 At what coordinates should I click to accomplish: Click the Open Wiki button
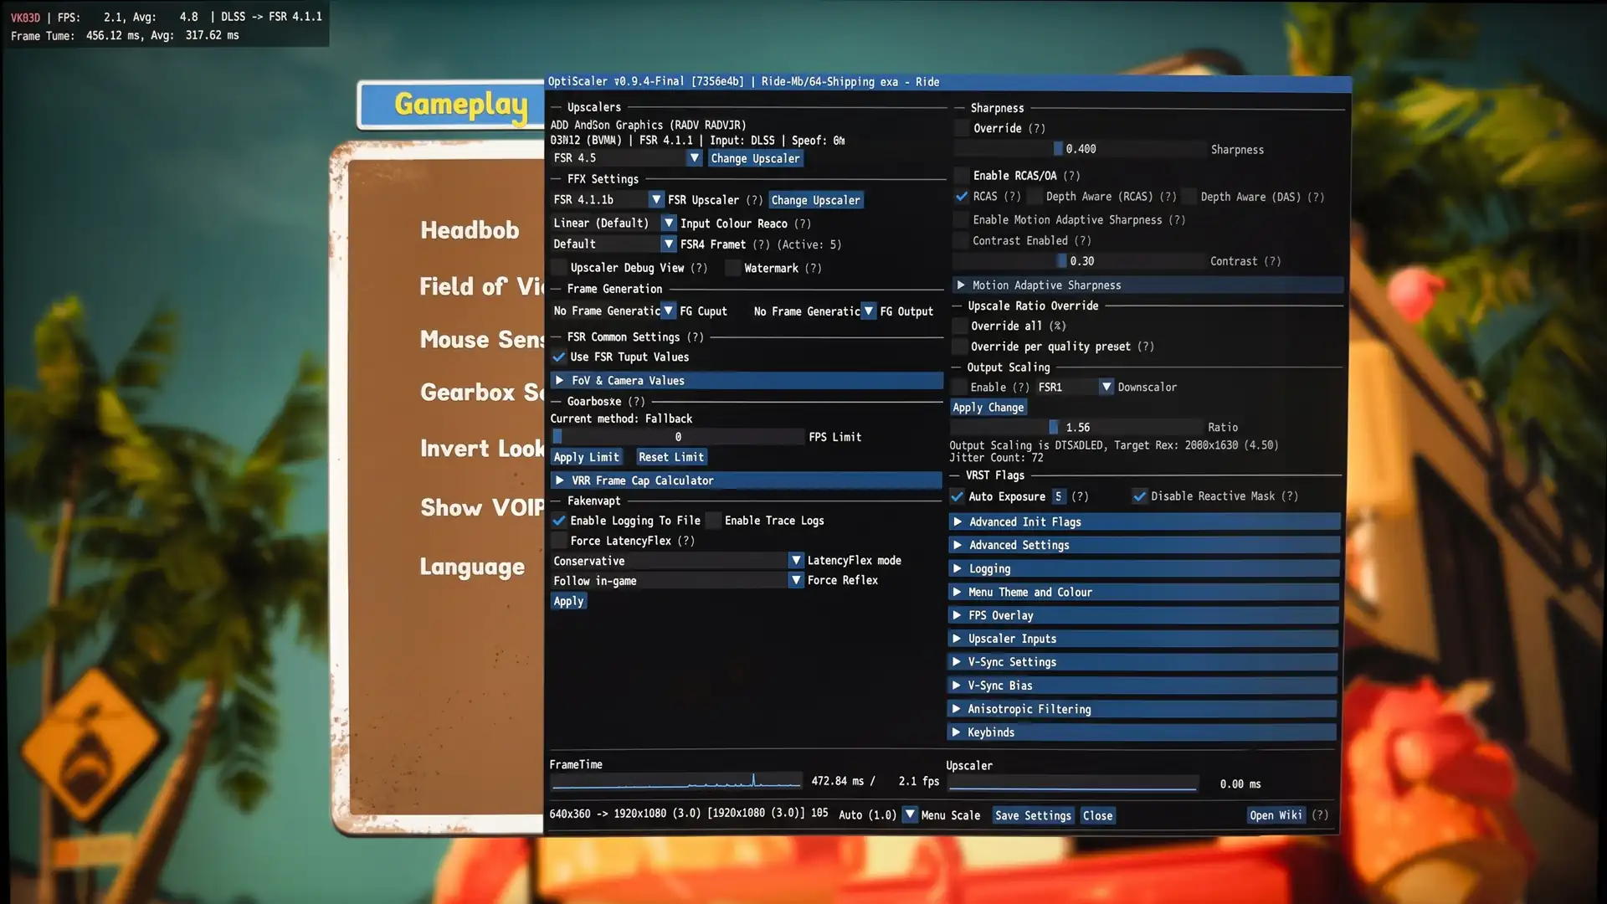[x=1276, y=815]
